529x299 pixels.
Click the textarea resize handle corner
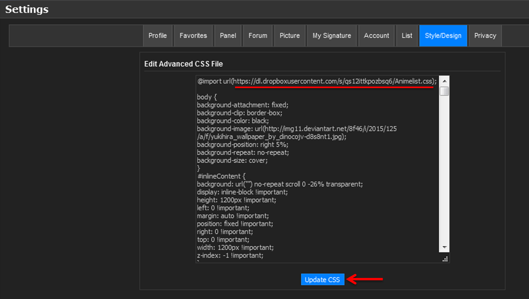(445, 259)
